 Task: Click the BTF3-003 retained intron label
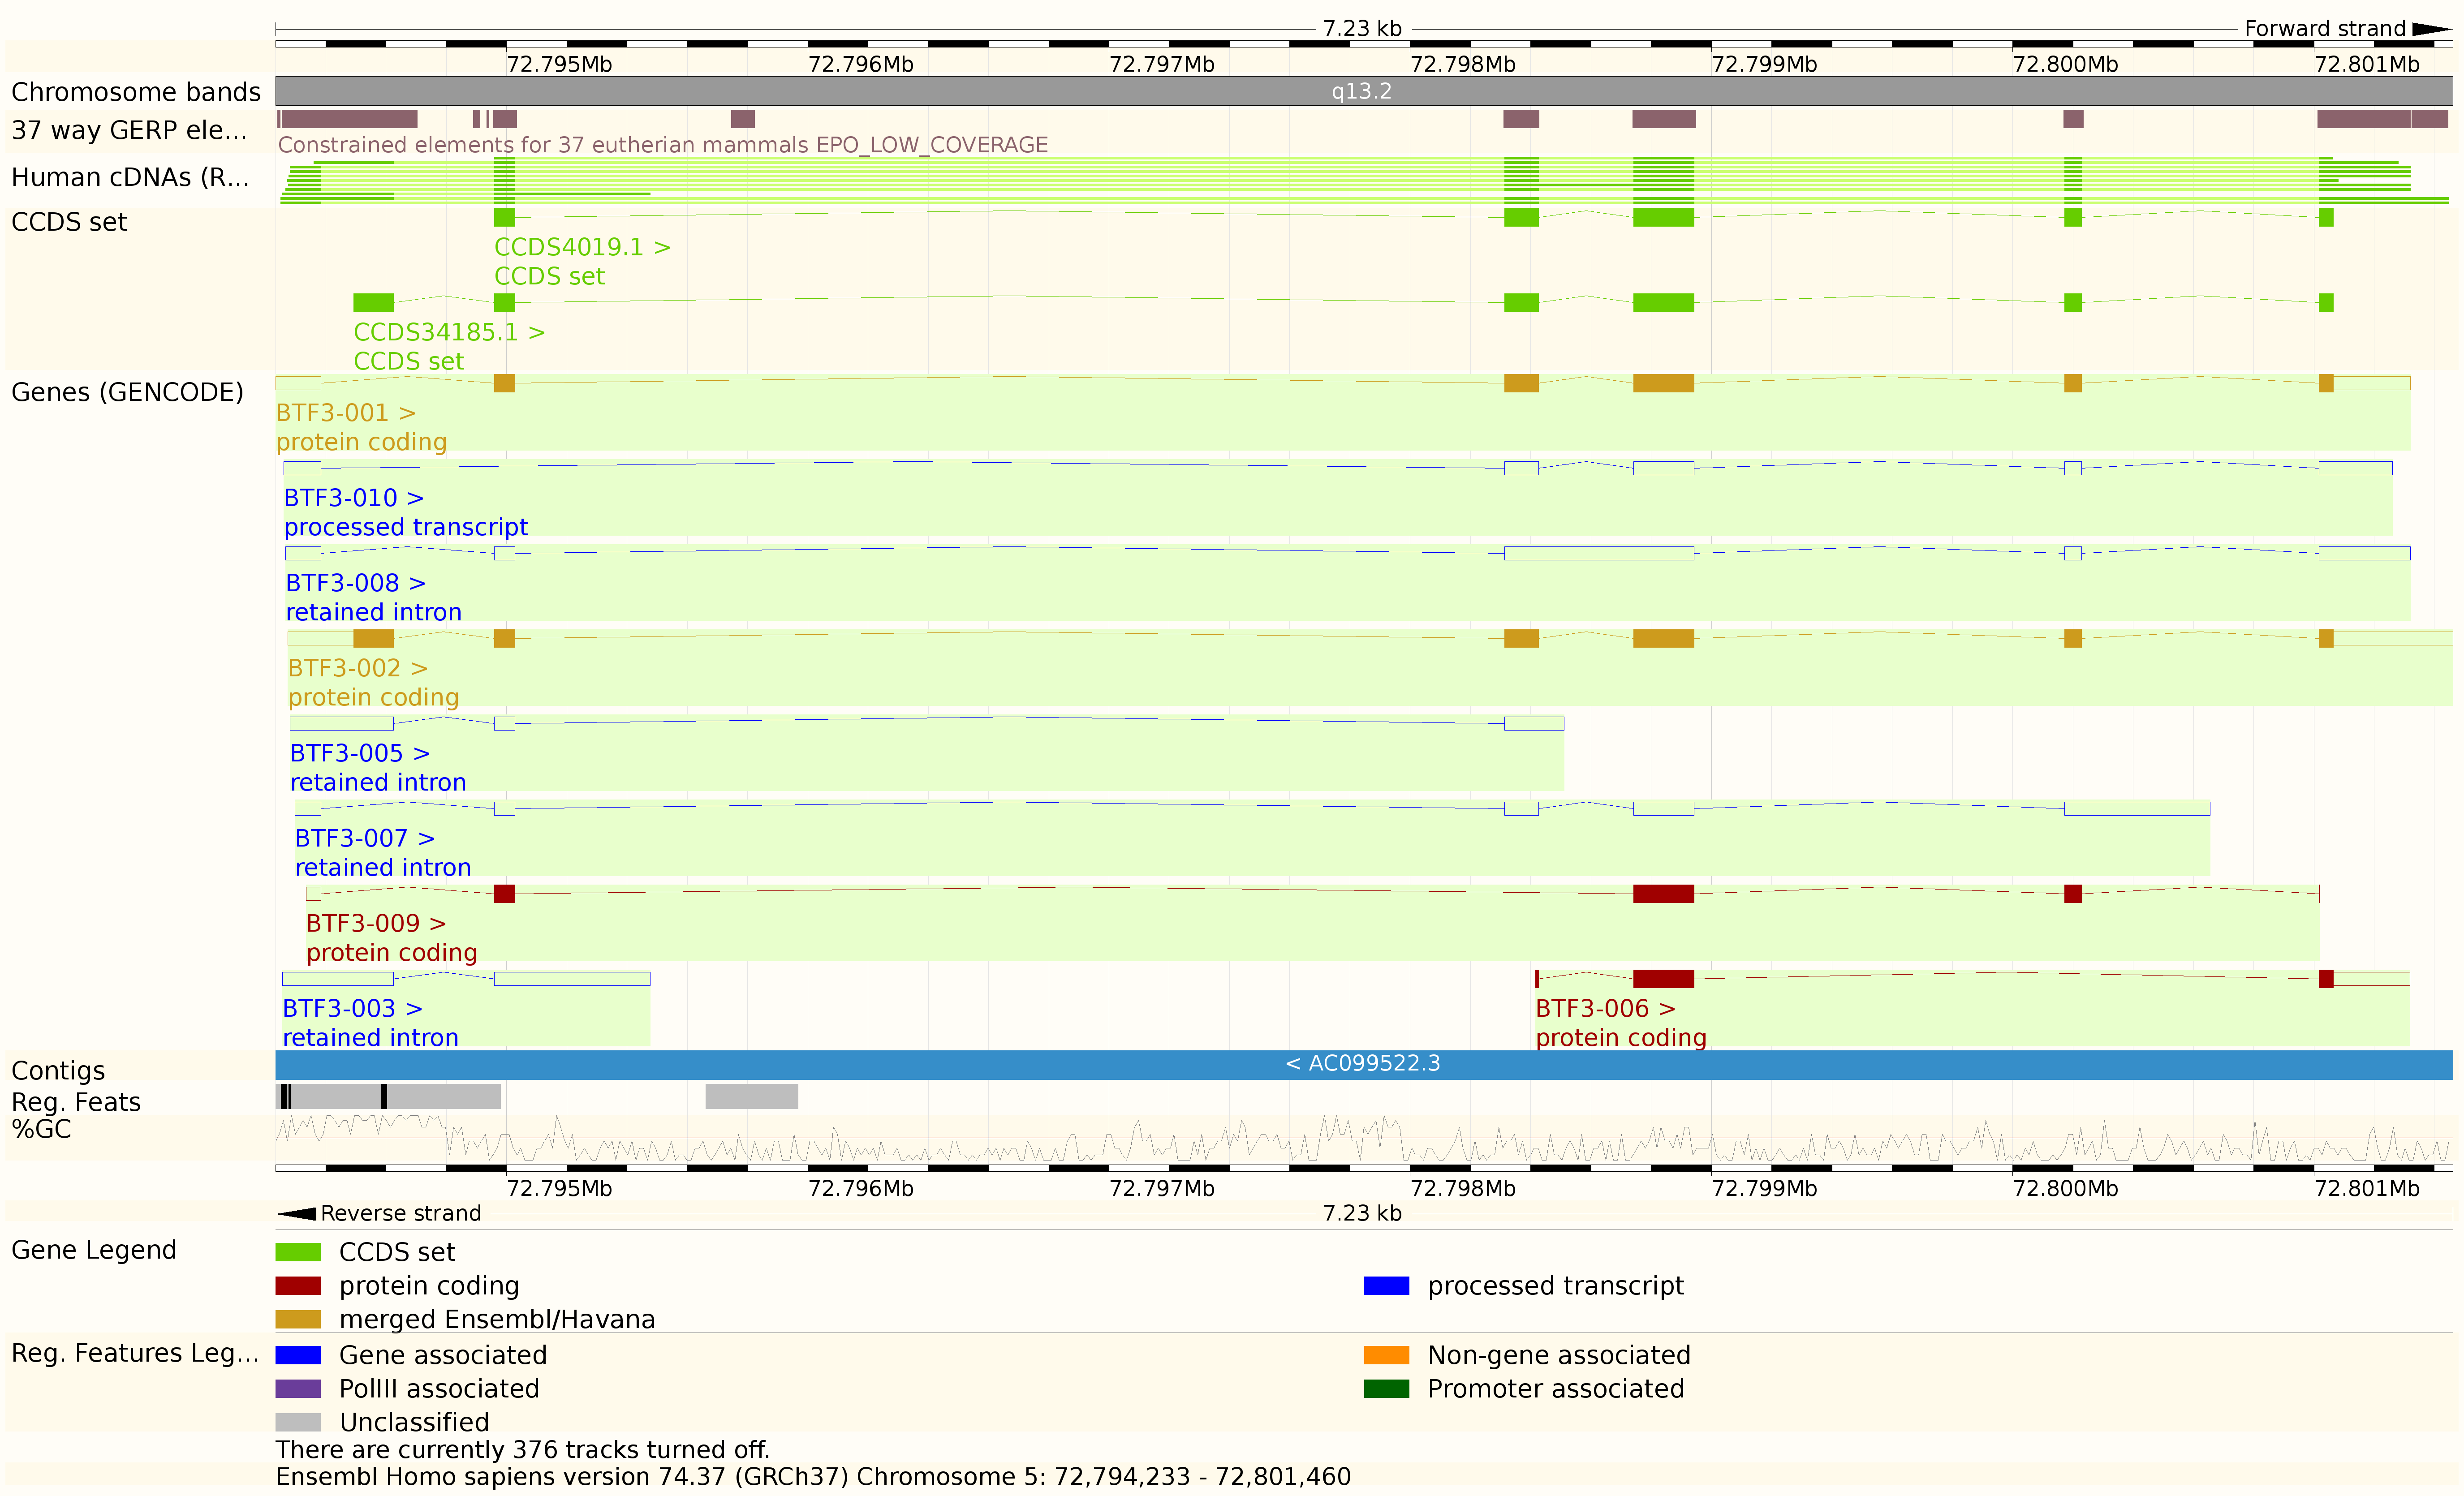click(x=370, y=1038)
